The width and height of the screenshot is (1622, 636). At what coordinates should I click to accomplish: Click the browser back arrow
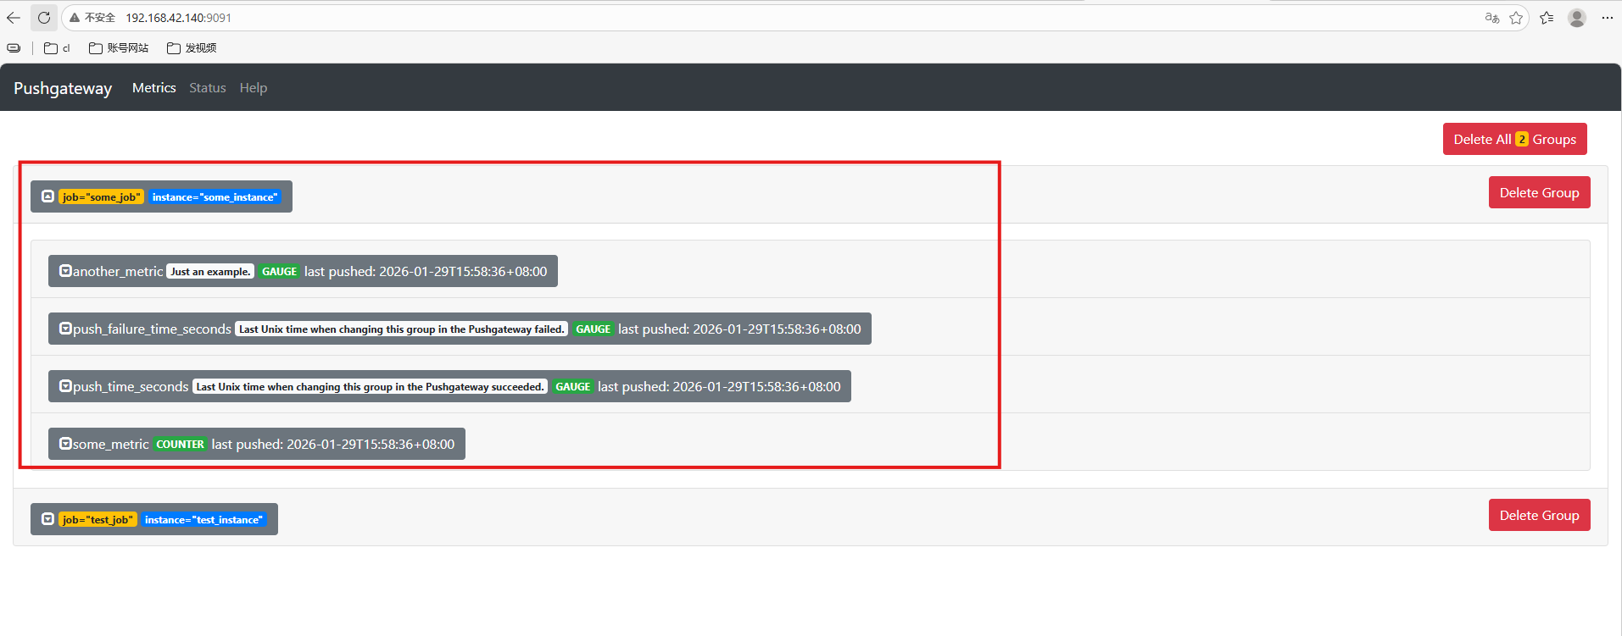[x=14, y=18]
